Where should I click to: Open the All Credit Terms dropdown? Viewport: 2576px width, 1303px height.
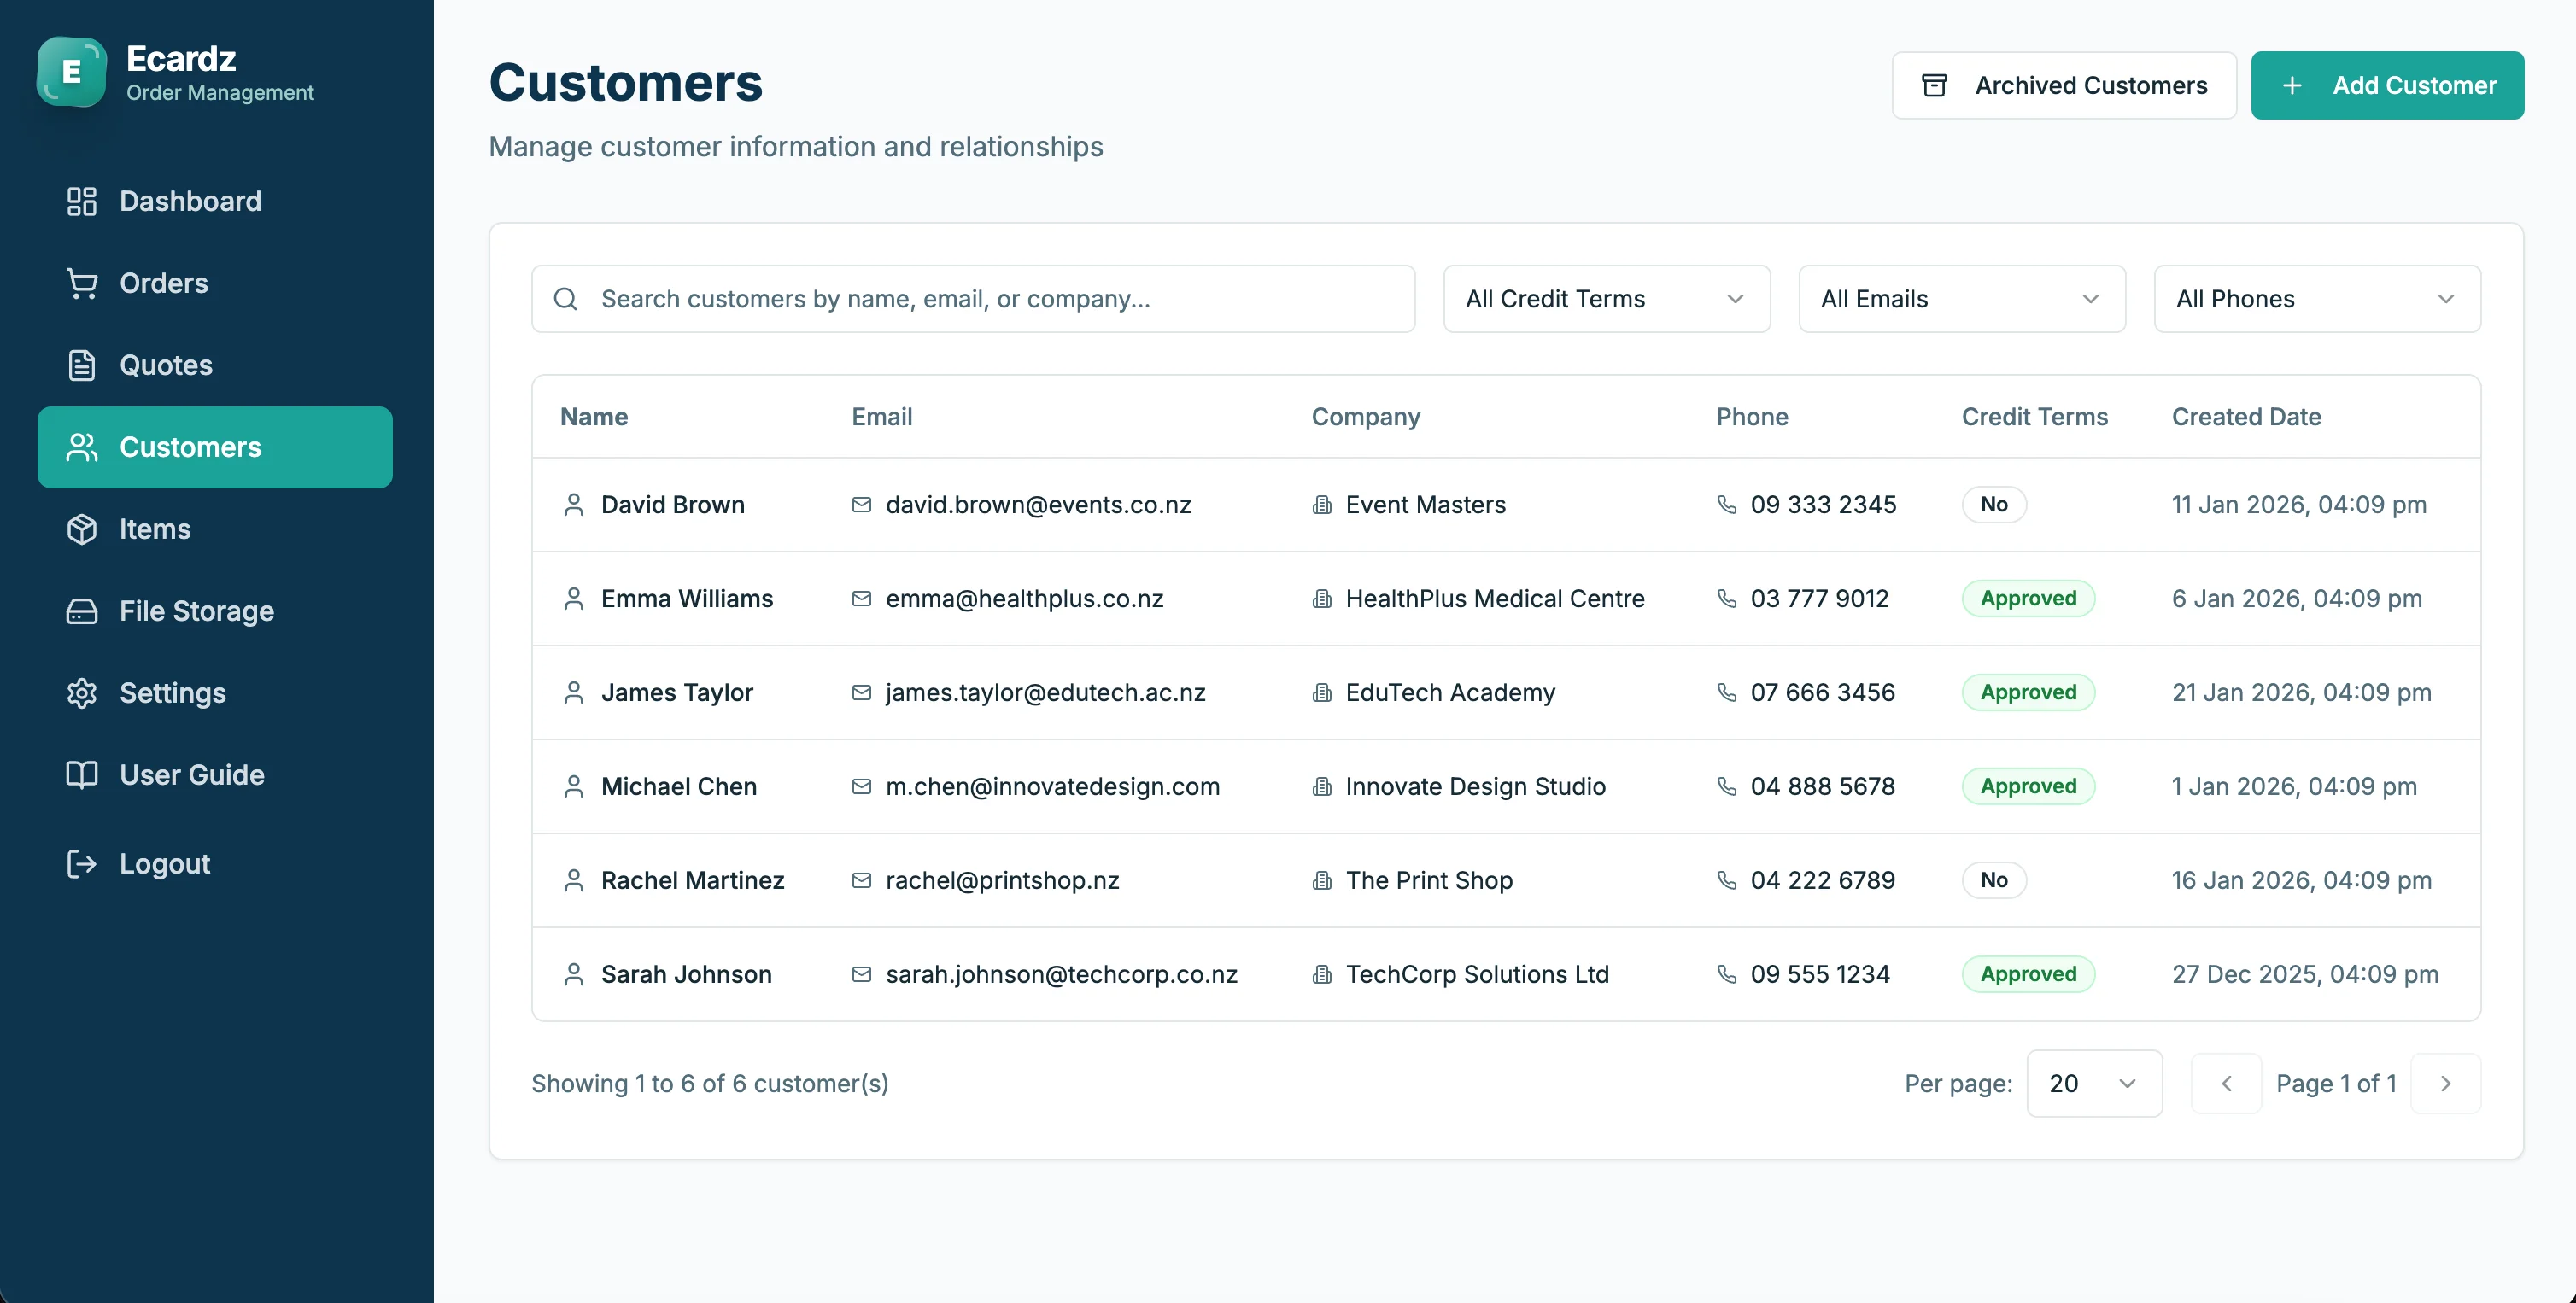click(x=1606, y=299)
